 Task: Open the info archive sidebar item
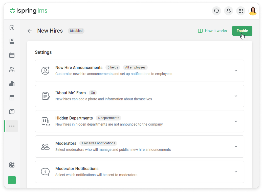pyautogui.click(x=12, y=98)
